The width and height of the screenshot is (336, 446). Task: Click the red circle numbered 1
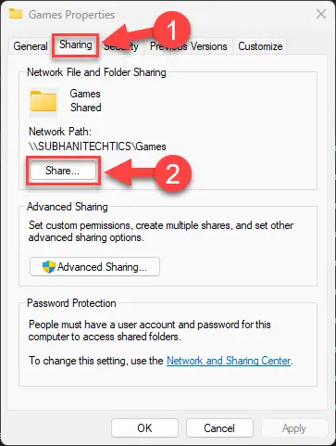171,31
